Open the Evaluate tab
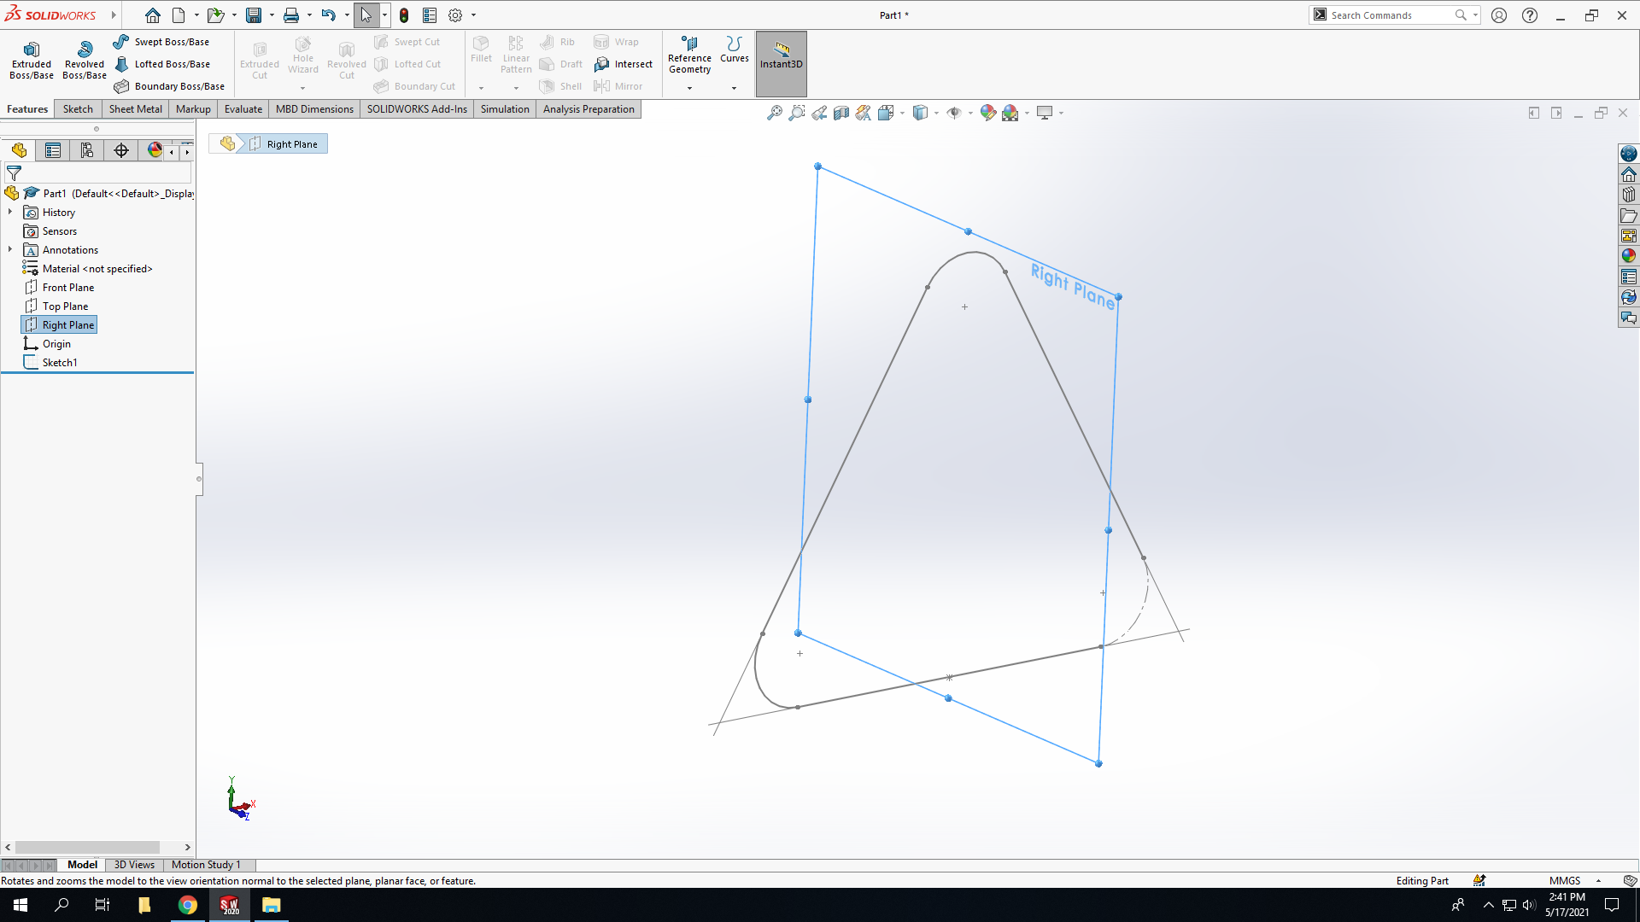The height and width of the screenshot is (922, 1640). (243, 109)
